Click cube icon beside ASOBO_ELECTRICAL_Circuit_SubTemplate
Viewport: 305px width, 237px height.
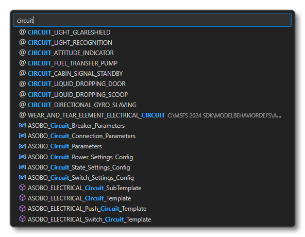tap(22, 188)
